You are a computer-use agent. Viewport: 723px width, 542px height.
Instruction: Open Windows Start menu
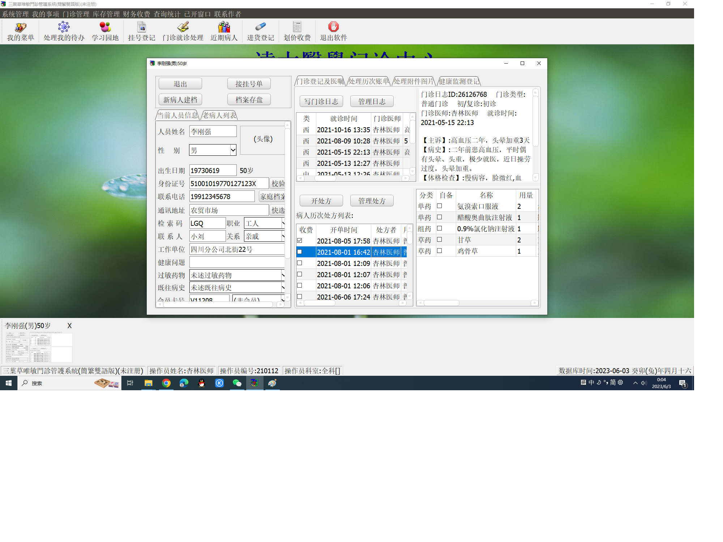click(x=9, y=383)
